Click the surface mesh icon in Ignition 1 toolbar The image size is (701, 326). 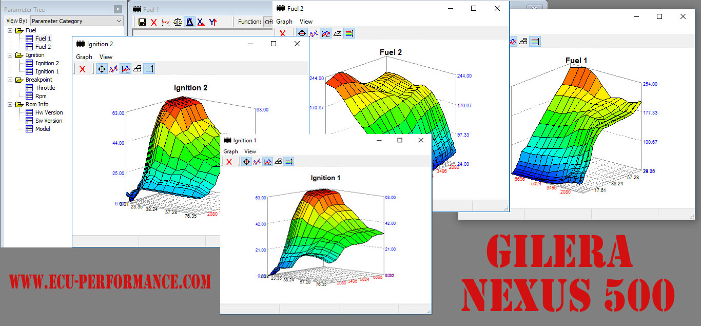coord(278,162)
